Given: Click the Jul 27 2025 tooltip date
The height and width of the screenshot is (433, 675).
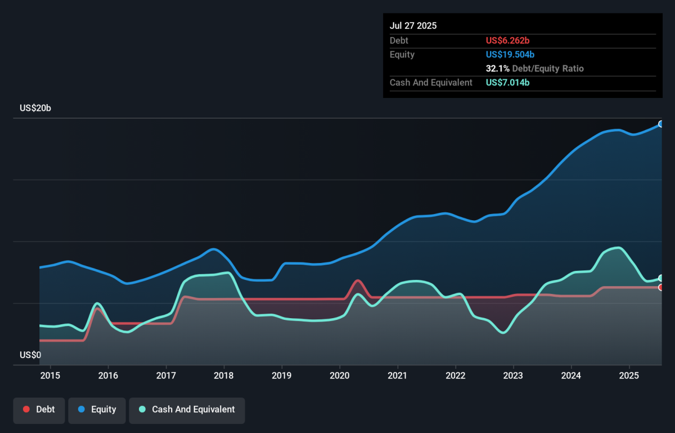Looking at the screenshot, I should pyautogui.click(x=413, y=26).
